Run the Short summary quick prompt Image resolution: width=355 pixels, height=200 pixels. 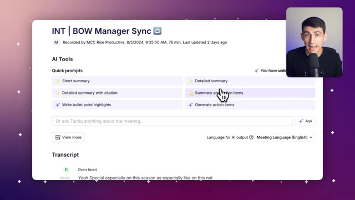tap(117, 81)
